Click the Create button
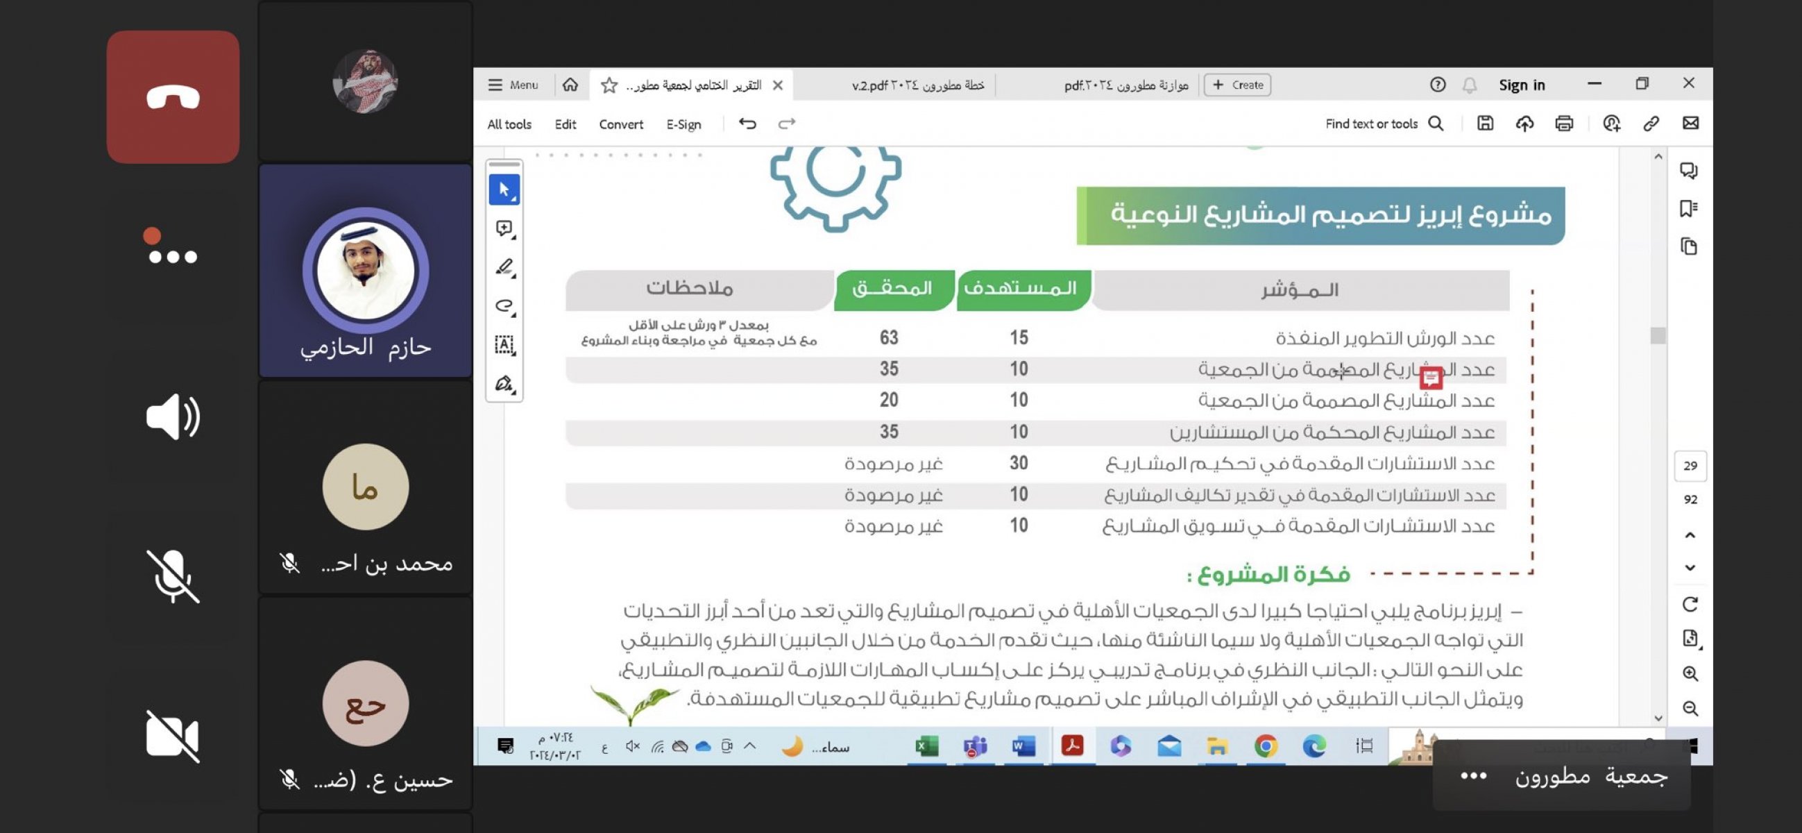The width and height of the screenshot is (1802, 833). (1236, 85)
